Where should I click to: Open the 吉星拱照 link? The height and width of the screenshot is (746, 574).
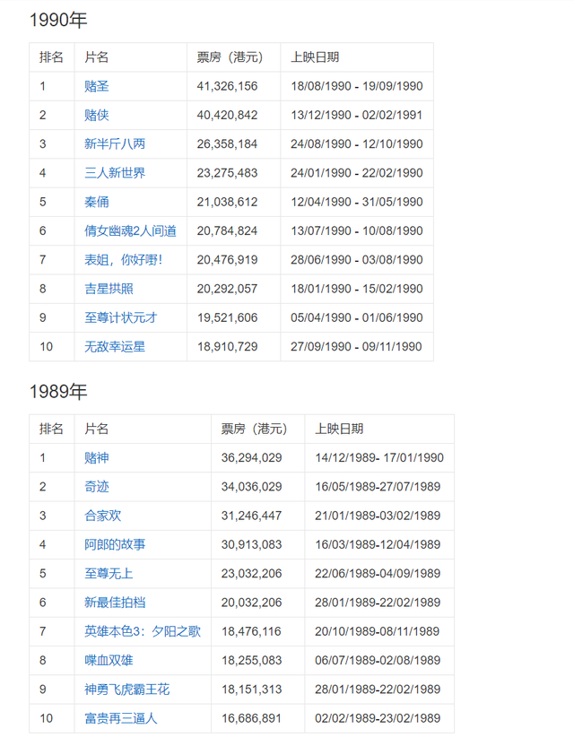click(109, 289)
